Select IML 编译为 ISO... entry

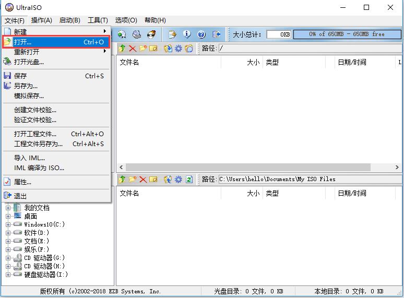56,168
